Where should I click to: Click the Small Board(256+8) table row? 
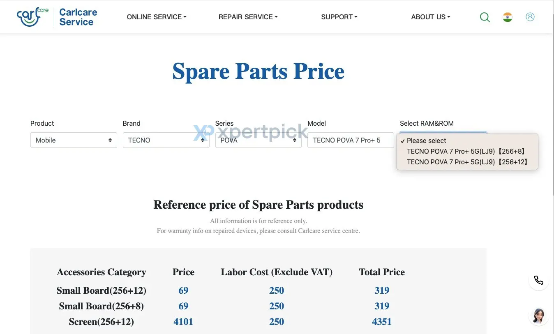[231, 306]
